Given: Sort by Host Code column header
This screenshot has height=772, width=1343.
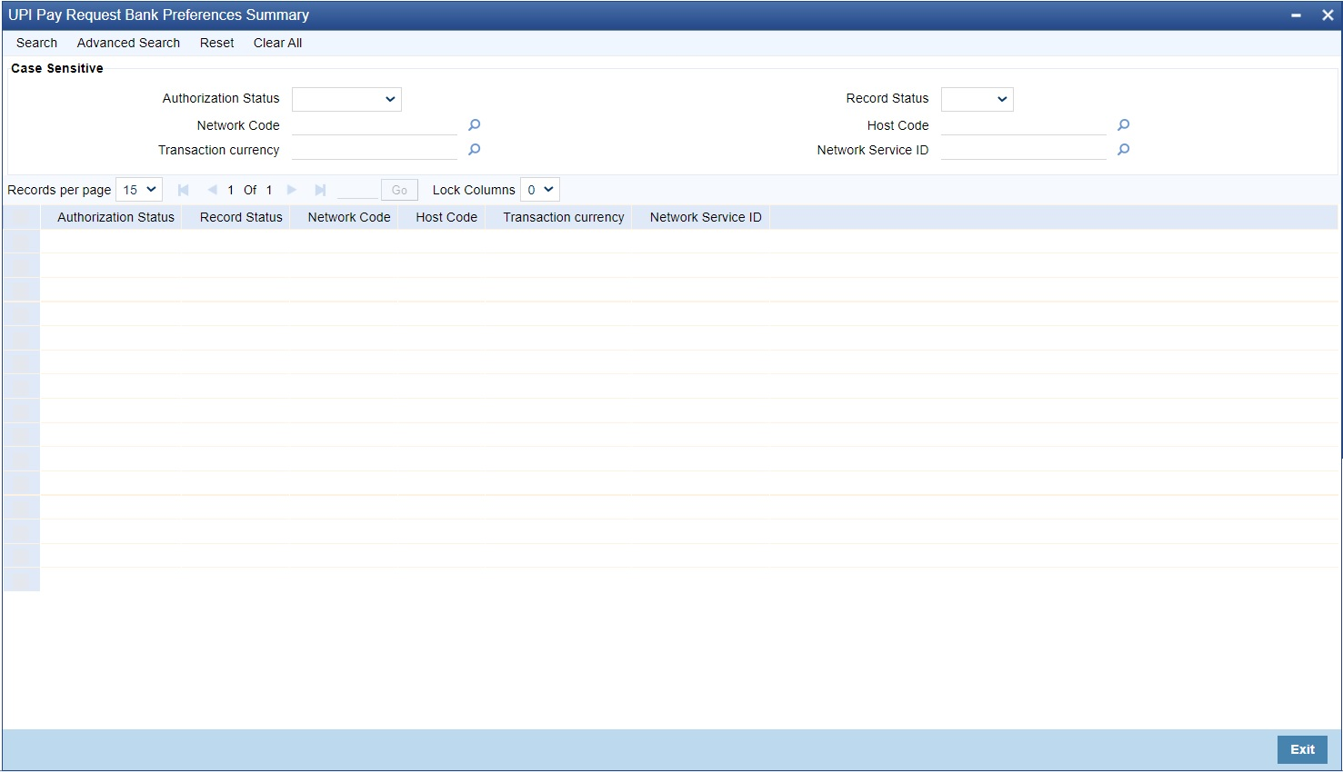Looking at the screenshot, I should pos(446,217).
